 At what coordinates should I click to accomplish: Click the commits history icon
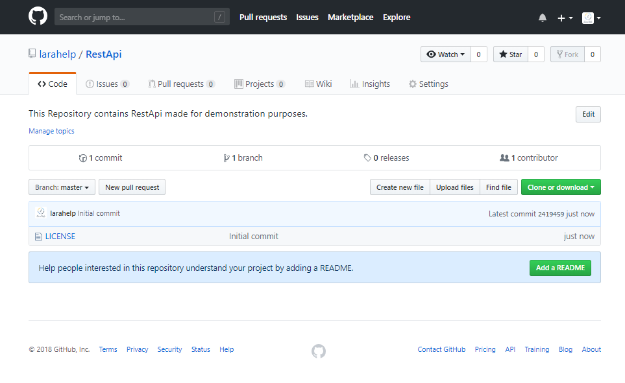click(82, 158)
